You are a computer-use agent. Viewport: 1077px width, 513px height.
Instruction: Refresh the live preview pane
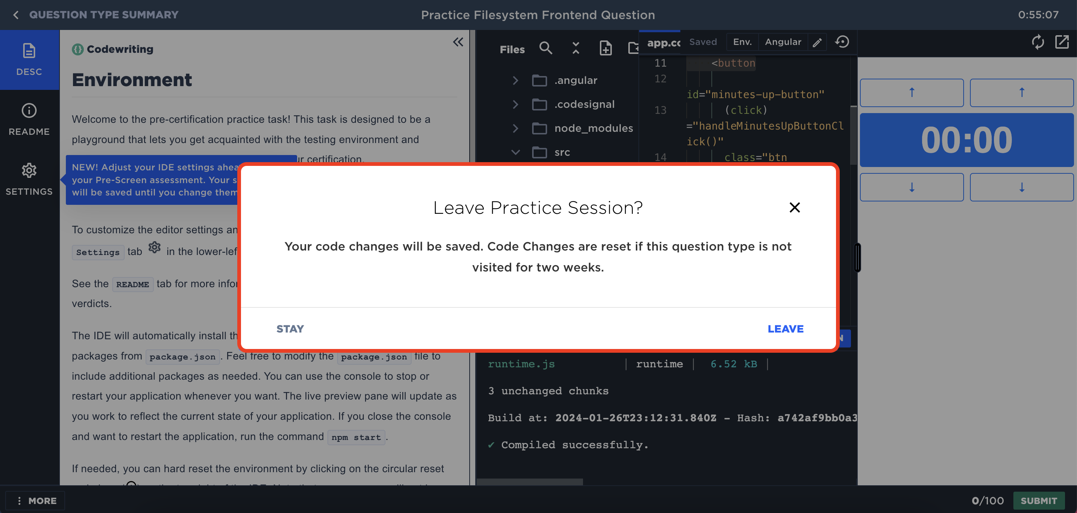click(x=1037, y=42)
